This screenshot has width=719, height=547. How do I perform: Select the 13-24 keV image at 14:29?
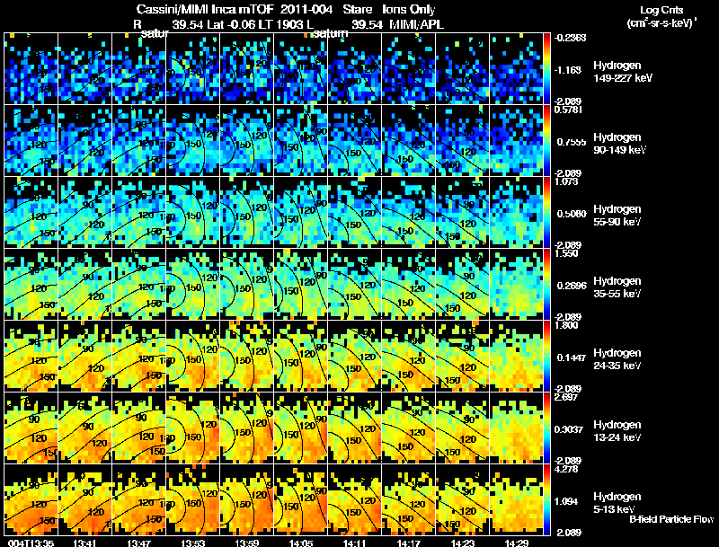tap(517, 428)
